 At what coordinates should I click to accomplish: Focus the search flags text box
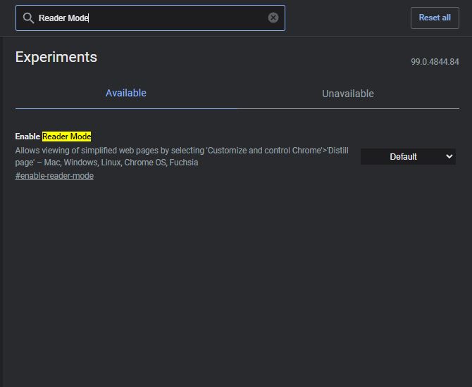pyautogui.click(x=150, y=18)
